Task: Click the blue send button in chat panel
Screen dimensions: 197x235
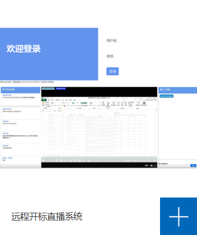Action: click(x=193, y=166)
